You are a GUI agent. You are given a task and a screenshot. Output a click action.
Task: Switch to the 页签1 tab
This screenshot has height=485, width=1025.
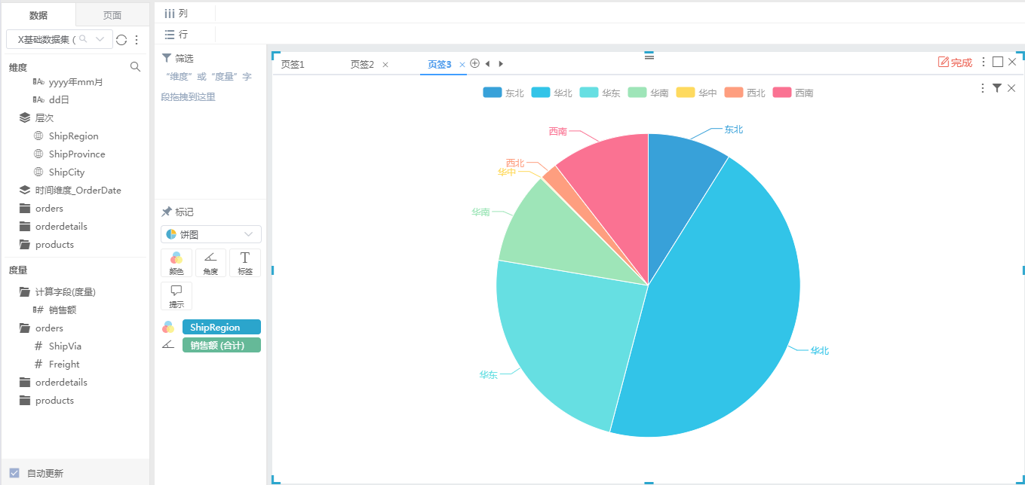(x=293, y=64)
